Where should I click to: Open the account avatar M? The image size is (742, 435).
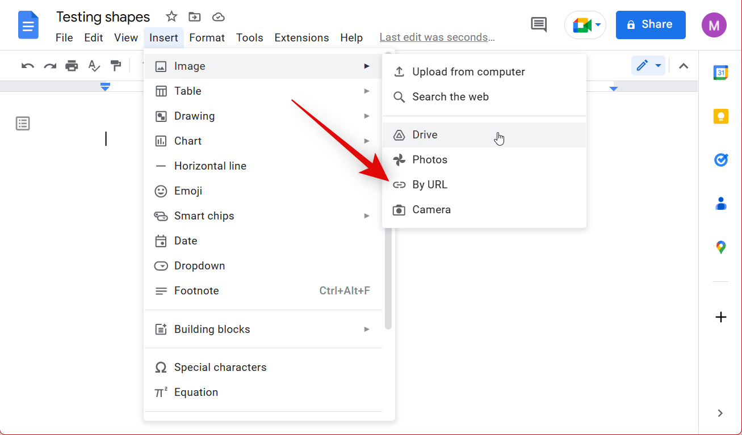(x=714, y=24)
